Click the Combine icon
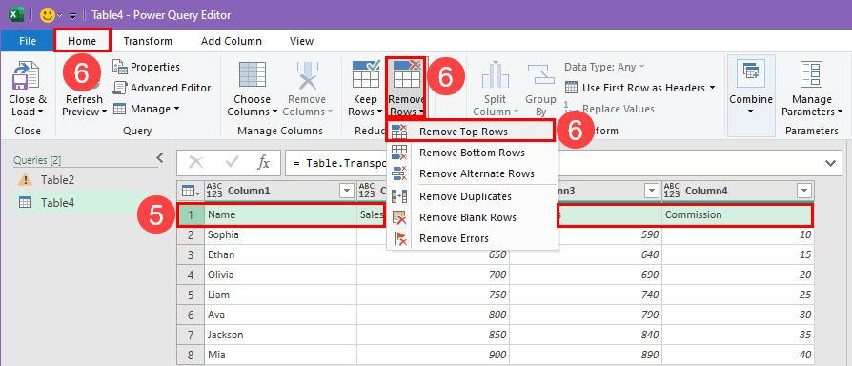 [751, 72]
